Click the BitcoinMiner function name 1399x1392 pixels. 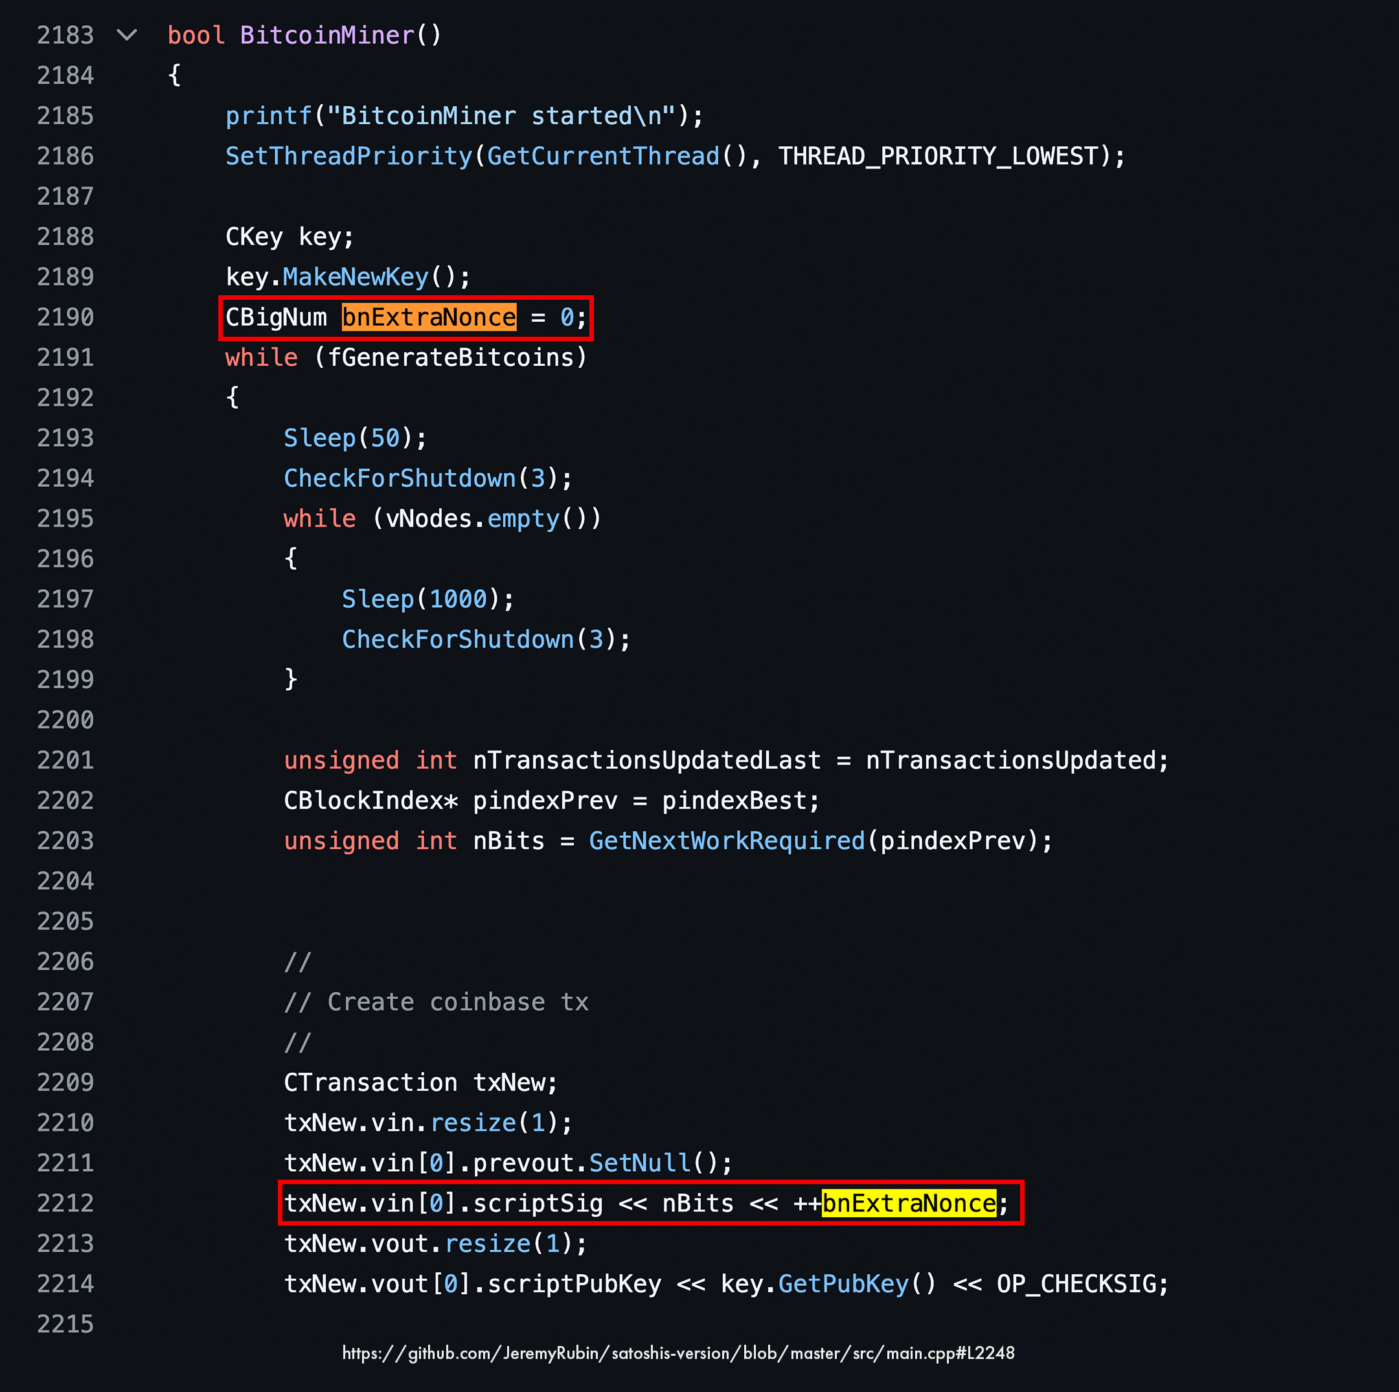[x=327, y=36]
